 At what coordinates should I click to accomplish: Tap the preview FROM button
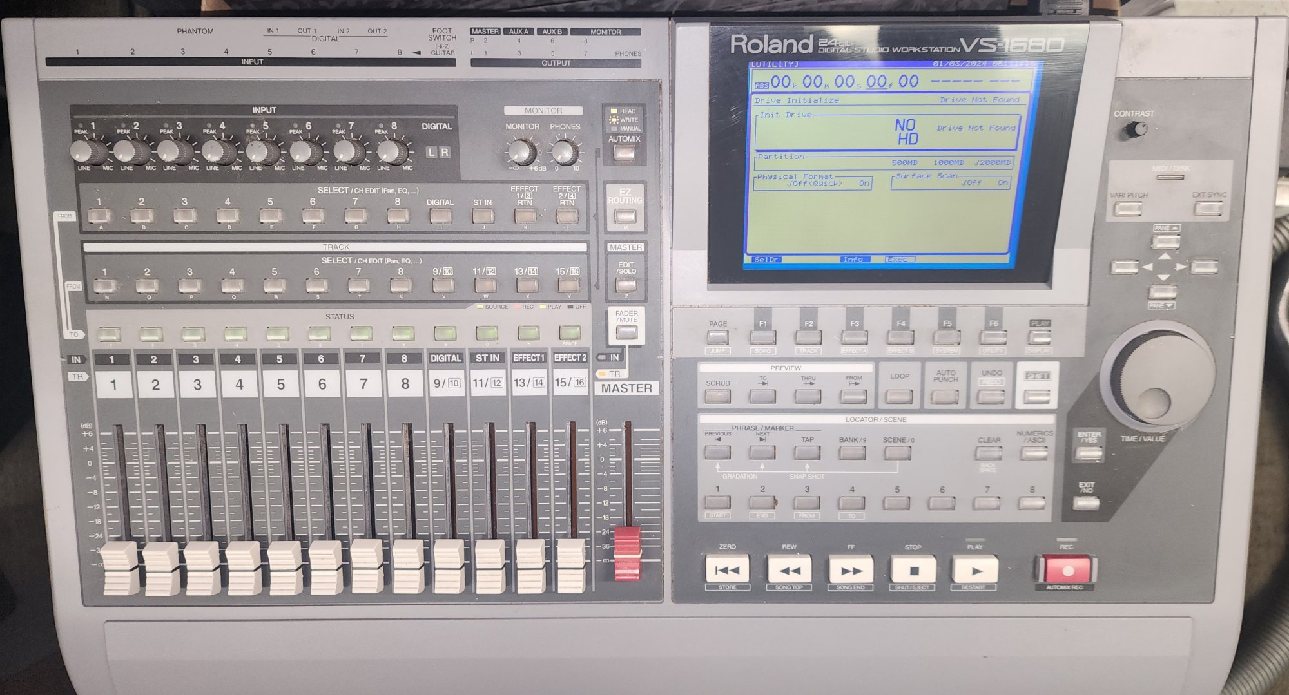(853, 396)
